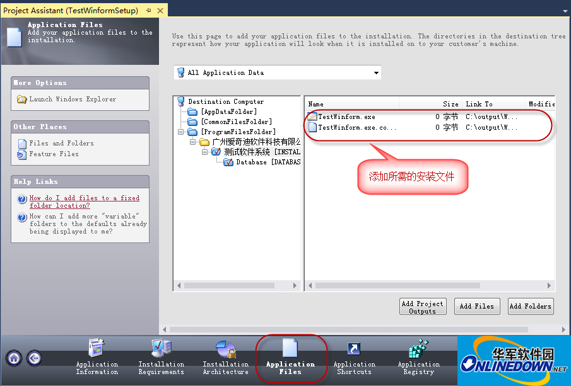The width and height of the screenshot is (571, 386).
Task: Select the TestWinform.exe.co... file row
Action: tap(430, 127)
